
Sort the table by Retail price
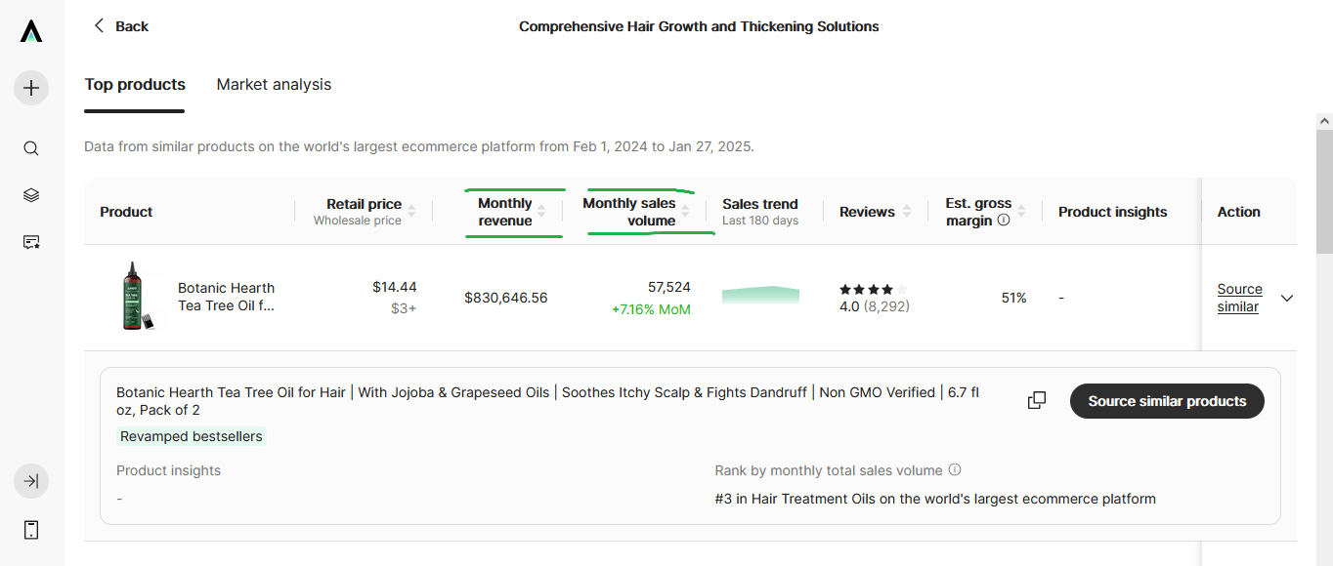[x=411, y=212]
